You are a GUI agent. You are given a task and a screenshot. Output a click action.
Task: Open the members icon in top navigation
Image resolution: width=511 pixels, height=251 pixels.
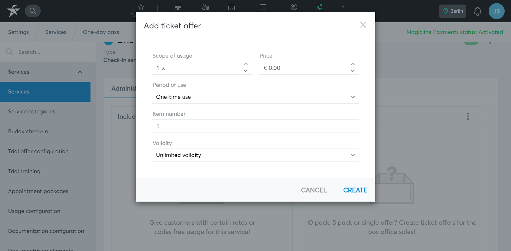coord(205,7)
